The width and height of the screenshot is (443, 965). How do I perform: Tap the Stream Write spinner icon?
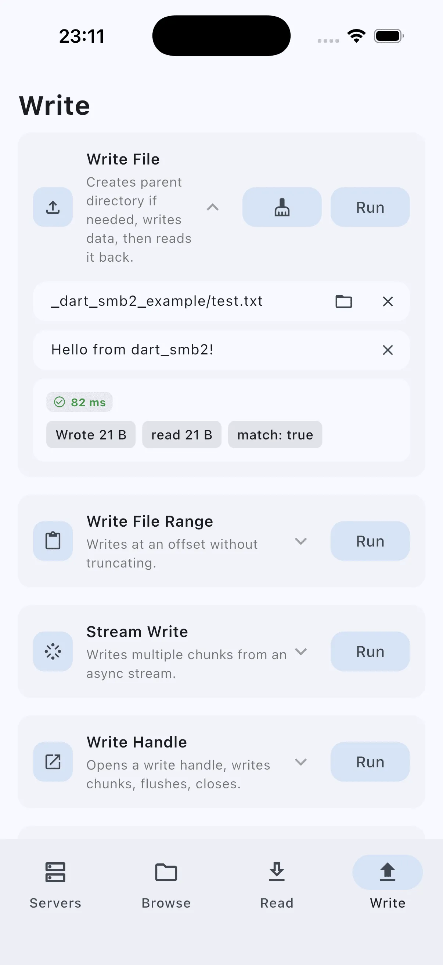(x=53, y=651)
